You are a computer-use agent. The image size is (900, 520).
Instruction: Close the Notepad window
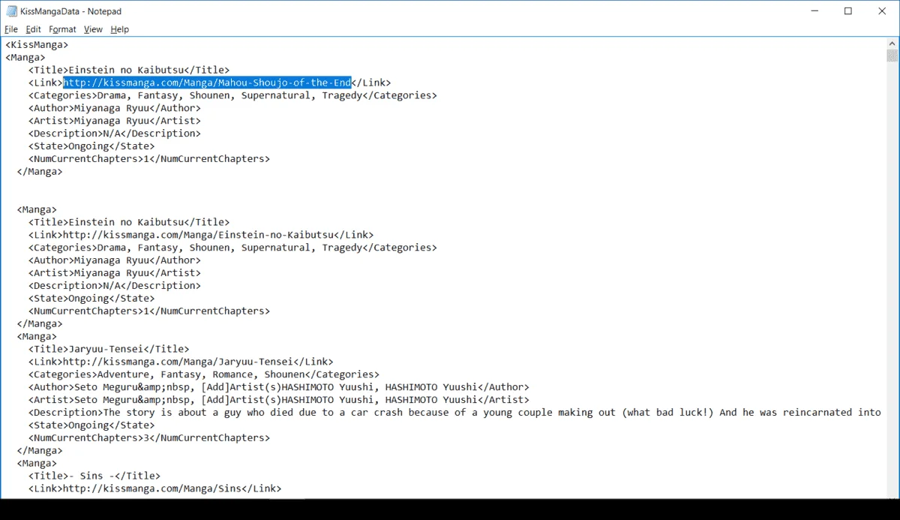[x=883, y=11]
